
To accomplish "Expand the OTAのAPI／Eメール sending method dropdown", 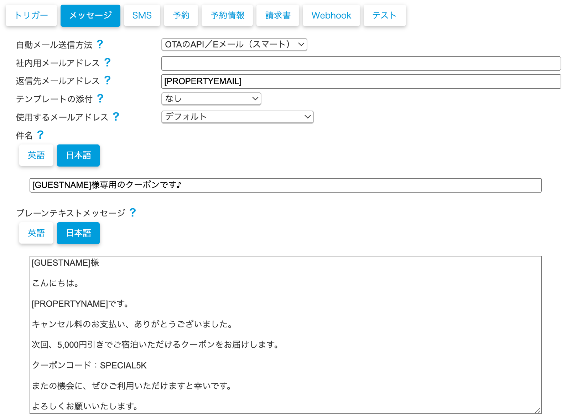I will point(234,45).
